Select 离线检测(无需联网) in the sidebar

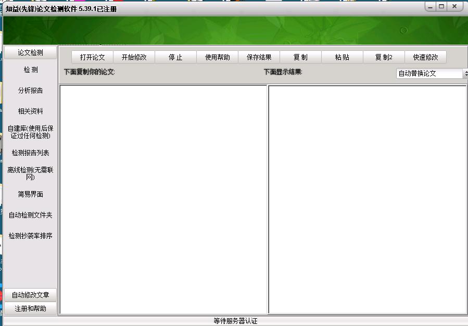pos(30,173)
